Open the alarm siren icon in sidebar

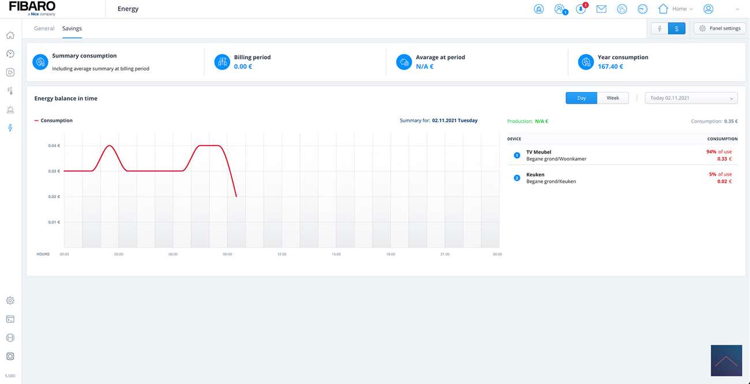click(x=10, y=109)
